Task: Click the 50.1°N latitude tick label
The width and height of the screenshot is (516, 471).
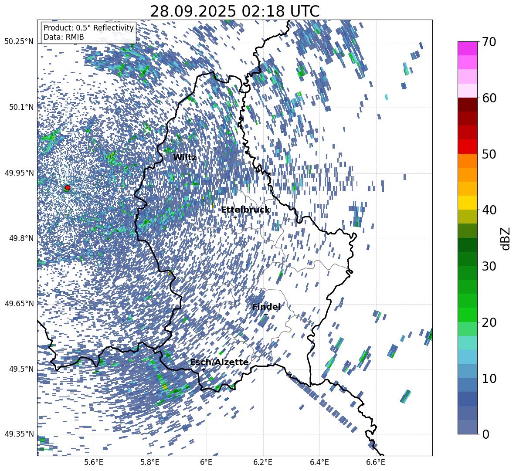Action: (x=22, y=107)
